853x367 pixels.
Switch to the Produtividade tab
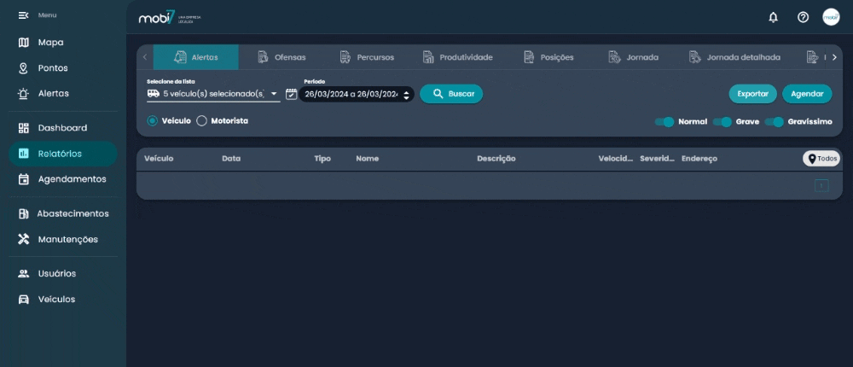(457, 57)
